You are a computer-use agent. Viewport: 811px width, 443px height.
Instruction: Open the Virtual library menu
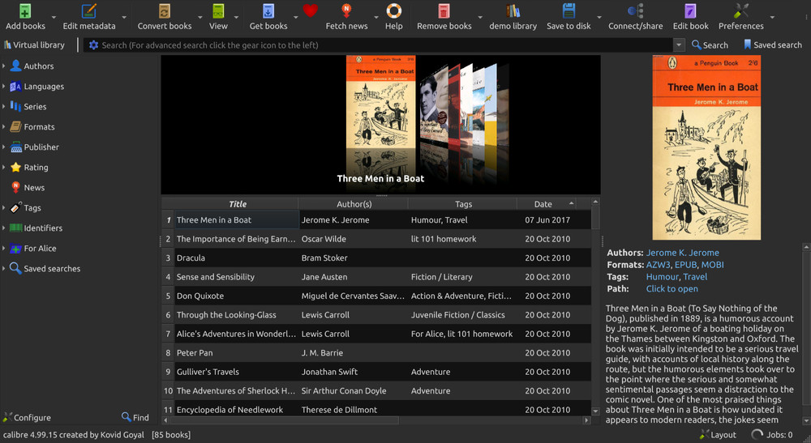tap(34, 45)
